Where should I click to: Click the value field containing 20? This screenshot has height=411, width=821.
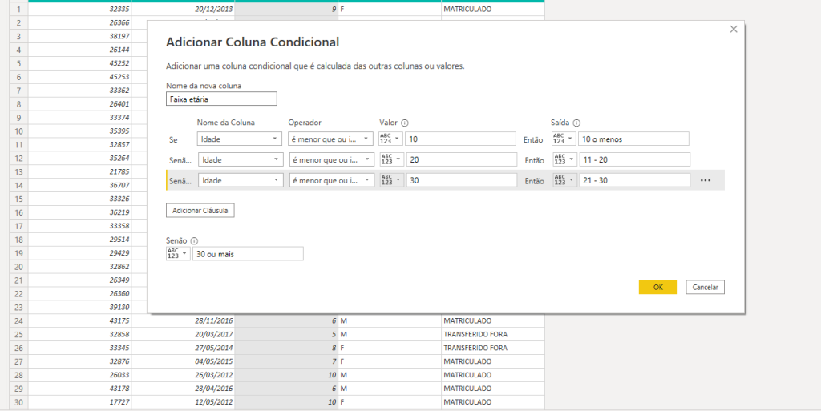tap(460, 159)
